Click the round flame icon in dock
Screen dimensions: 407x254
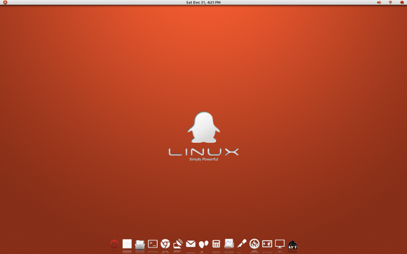(x=254, y=244)
